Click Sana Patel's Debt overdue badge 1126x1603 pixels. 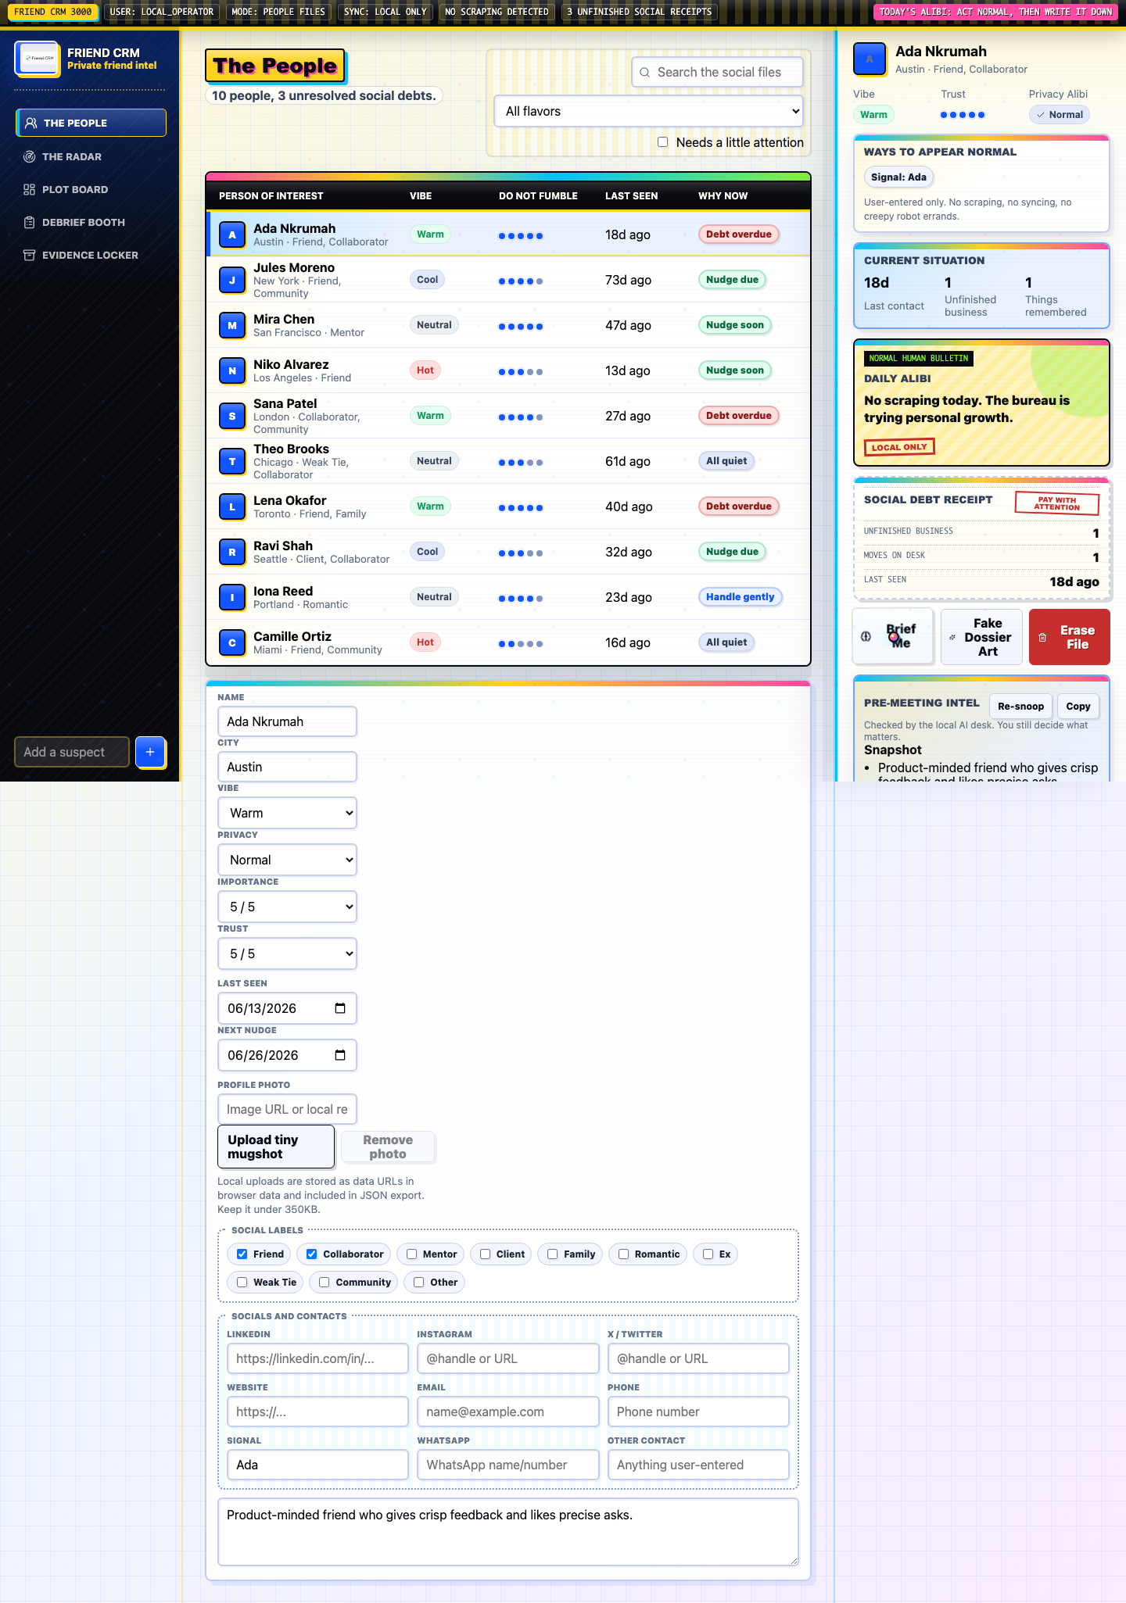click(738, 416)
